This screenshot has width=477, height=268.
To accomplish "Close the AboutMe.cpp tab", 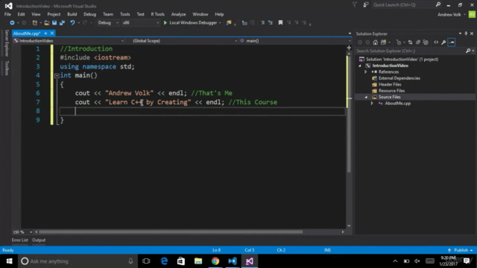I will 52,33.
